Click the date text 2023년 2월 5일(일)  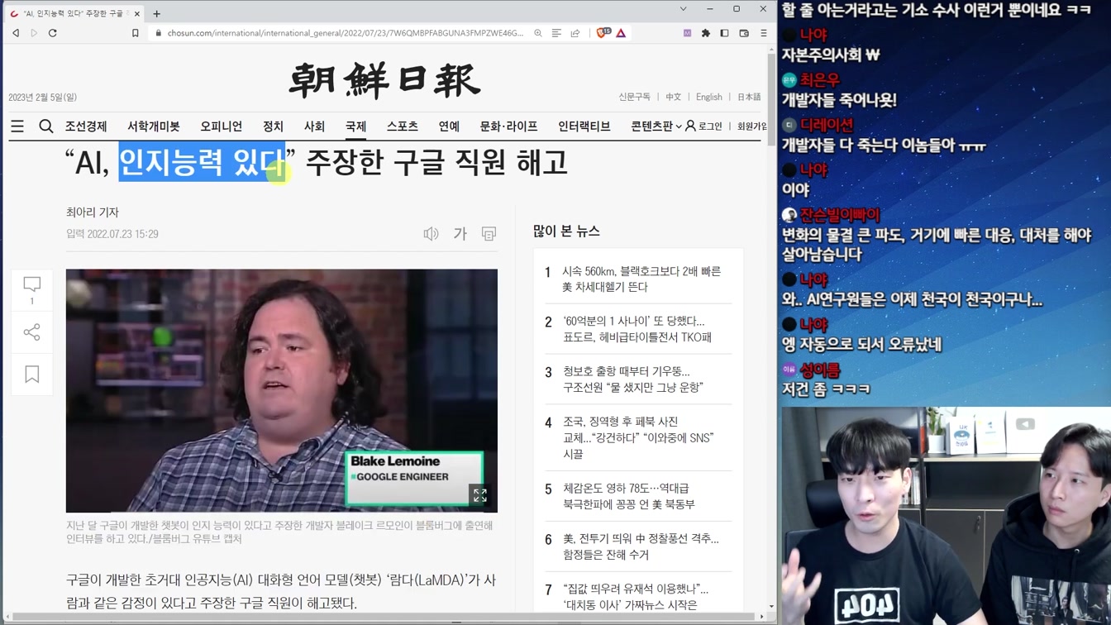pos(42,98)
